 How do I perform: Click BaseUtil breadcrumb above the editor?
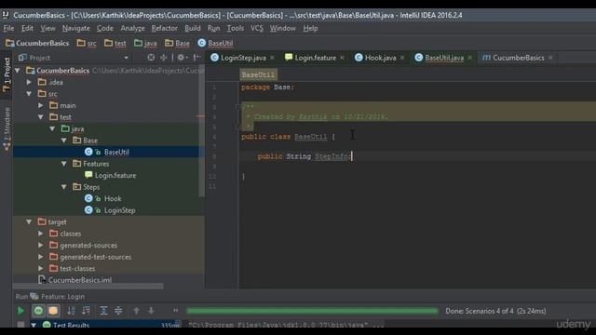pos(258,74)
